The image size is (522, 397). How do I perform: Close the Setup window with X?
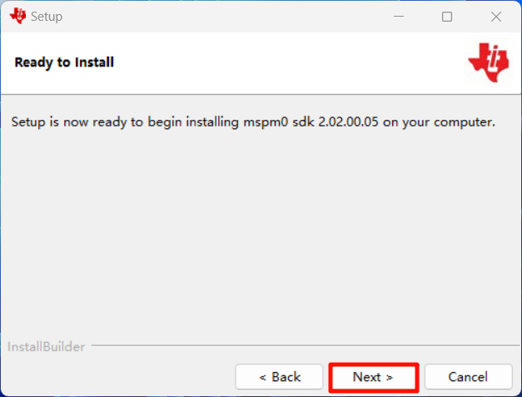[496, 17]
